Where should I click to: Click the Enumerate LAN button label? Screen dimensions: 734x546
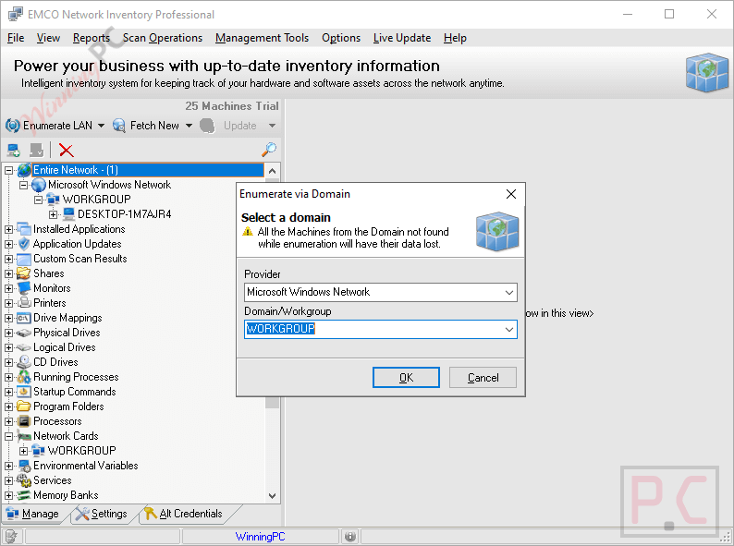coord(57,126)
